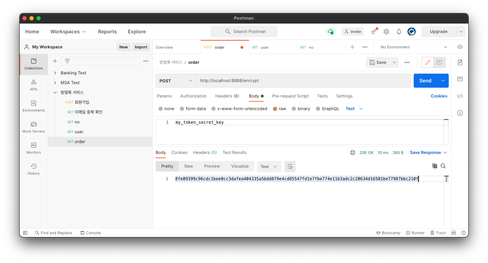
Task: Open the APIs sidebar panel
Action: click(x=34, y=85)
